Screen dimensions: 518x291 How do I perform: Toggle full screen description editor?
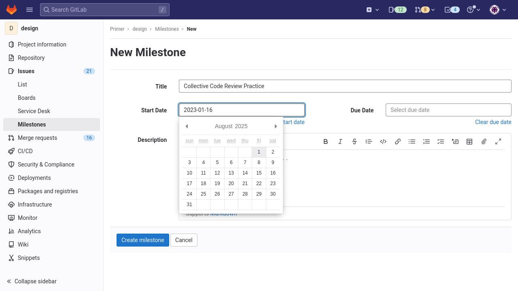click(498, 141)
